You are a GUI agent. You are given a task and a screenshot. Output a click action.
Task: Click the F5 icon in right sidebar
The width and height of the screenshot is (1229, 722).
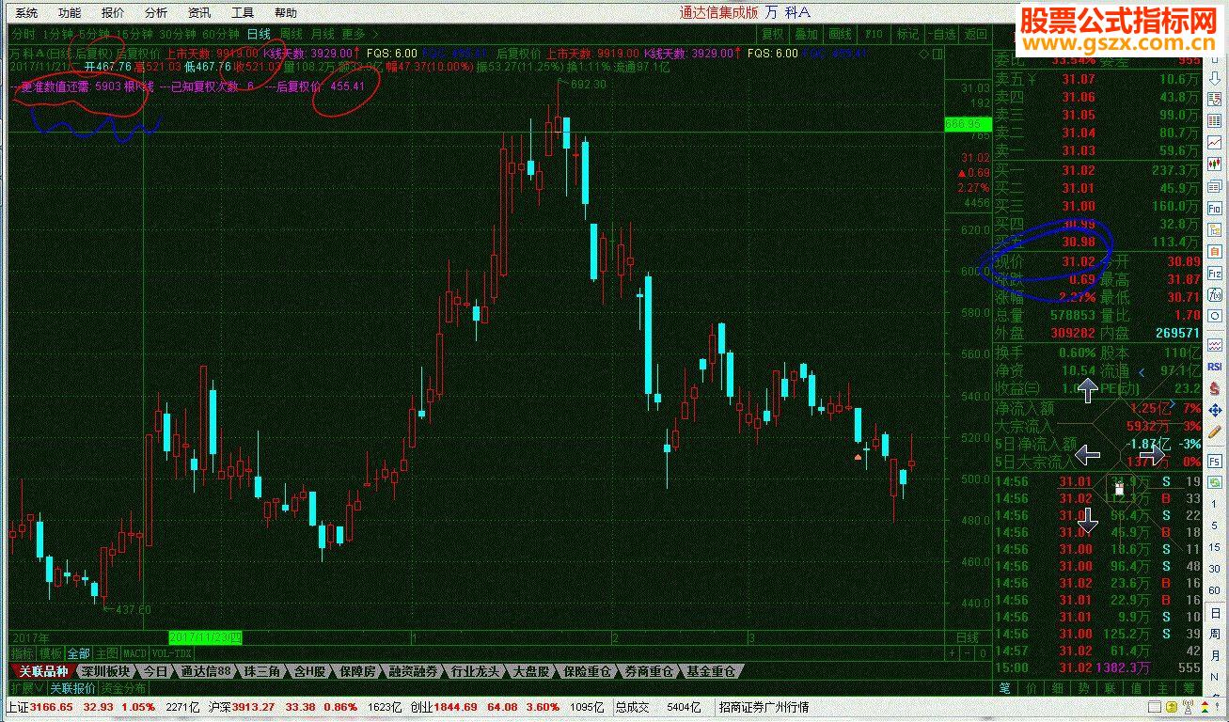pyautogui.click(x=1215, y=460)
